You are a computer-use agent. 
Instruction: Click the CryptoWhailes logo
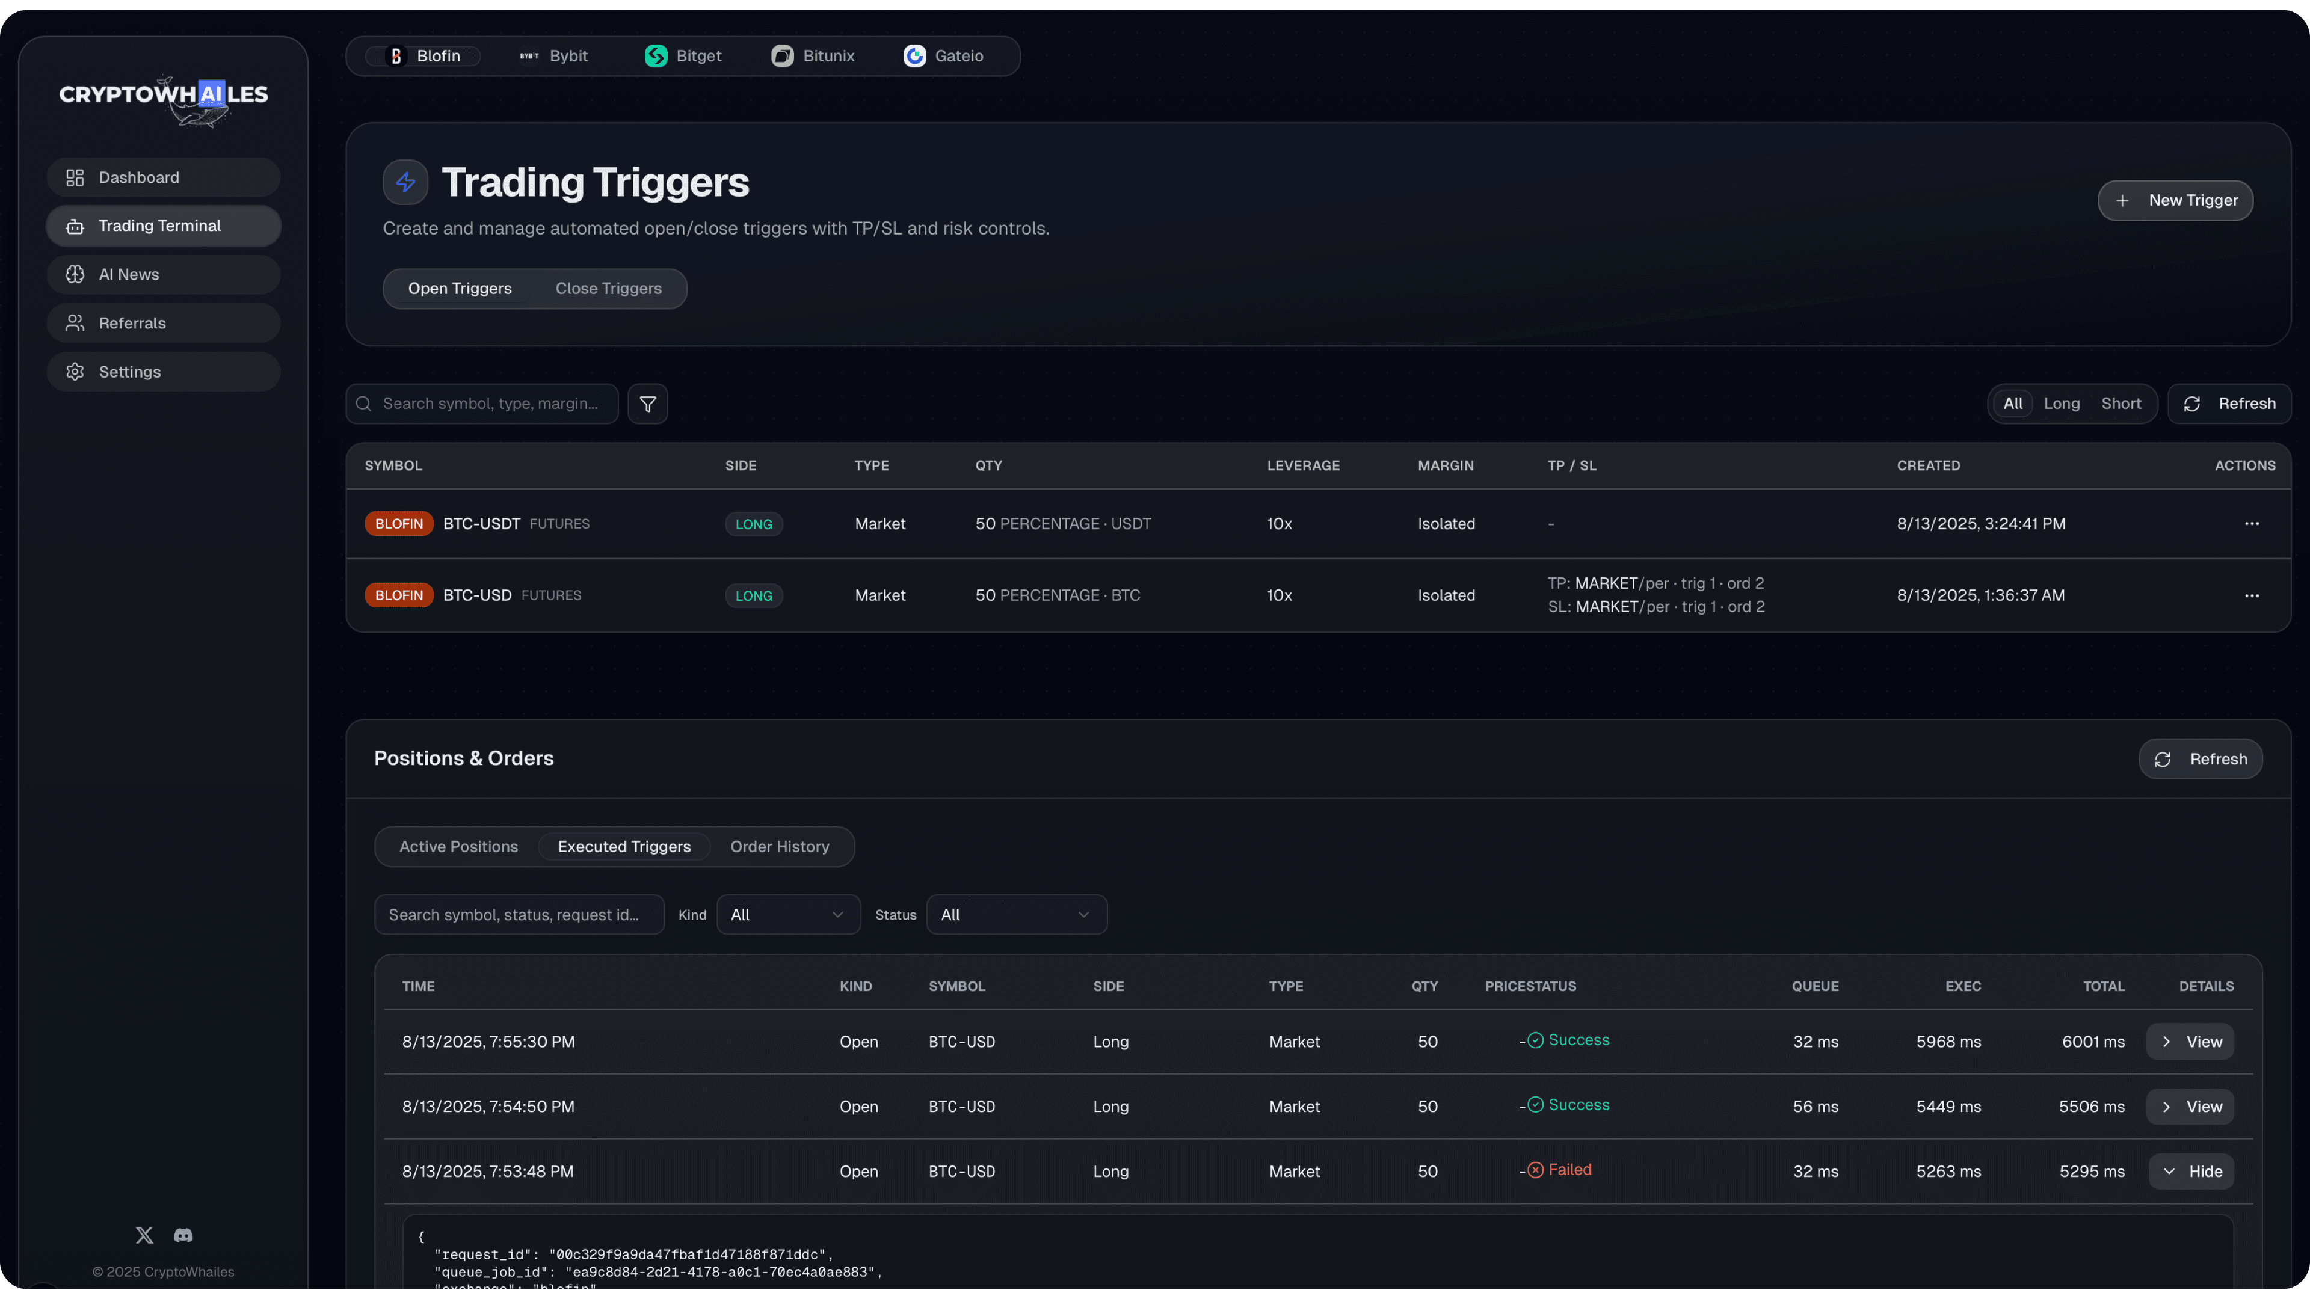tap(163, 99)
